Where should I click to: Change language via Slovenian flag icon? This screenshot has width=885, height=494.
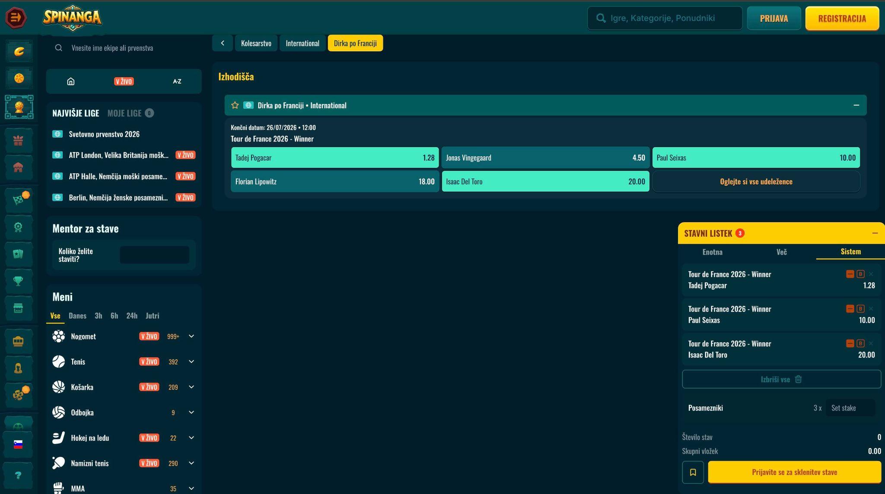tap(18, 445)
